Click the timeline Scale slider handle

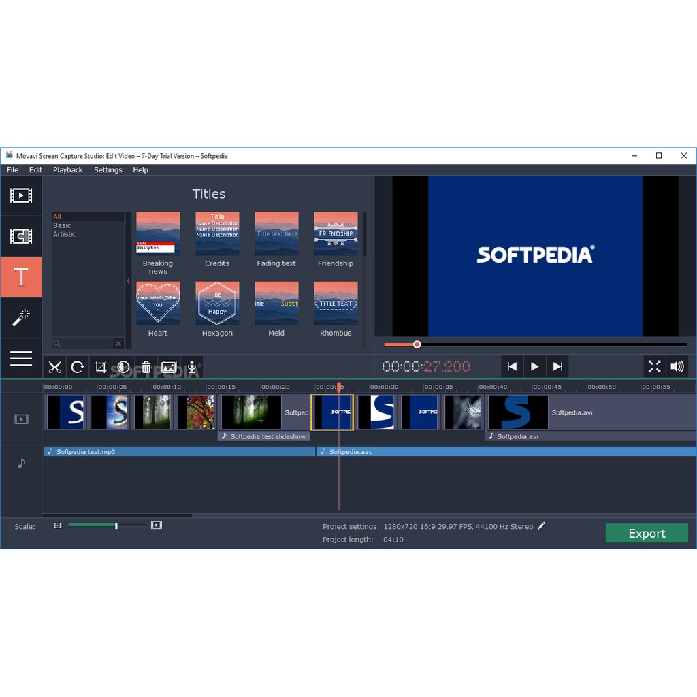pyautogui.click(x=116, y=526)
